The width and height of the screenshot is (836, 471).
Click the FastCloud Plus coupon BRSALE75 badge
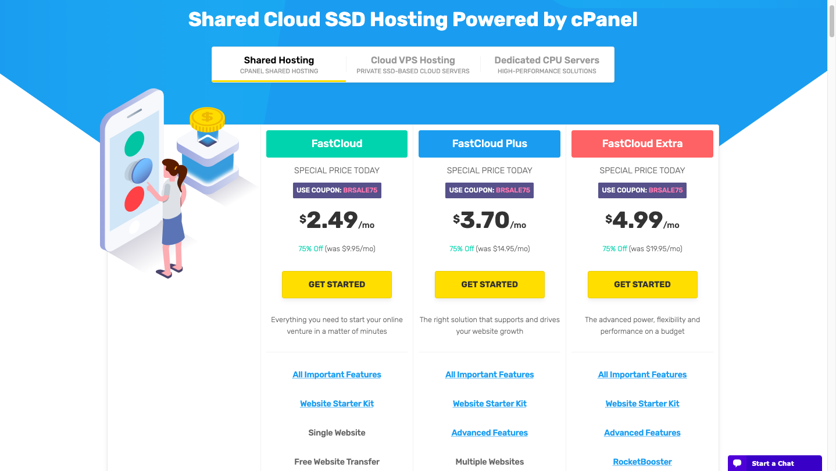click(x=490, y=190)
